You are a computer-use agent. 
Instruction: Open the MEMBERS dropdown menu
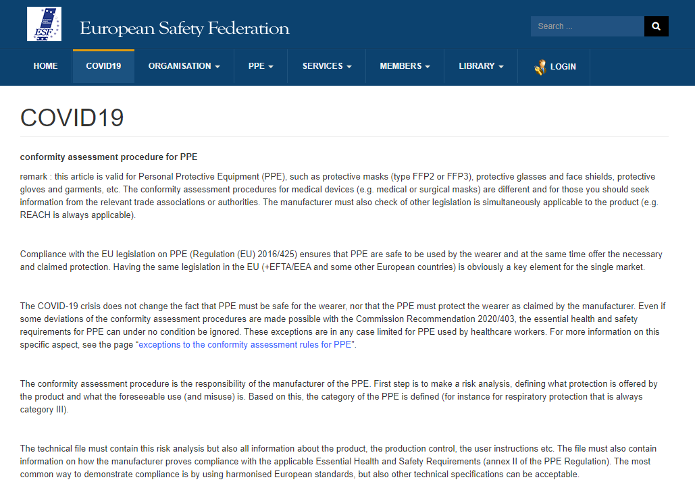(405, 66)
